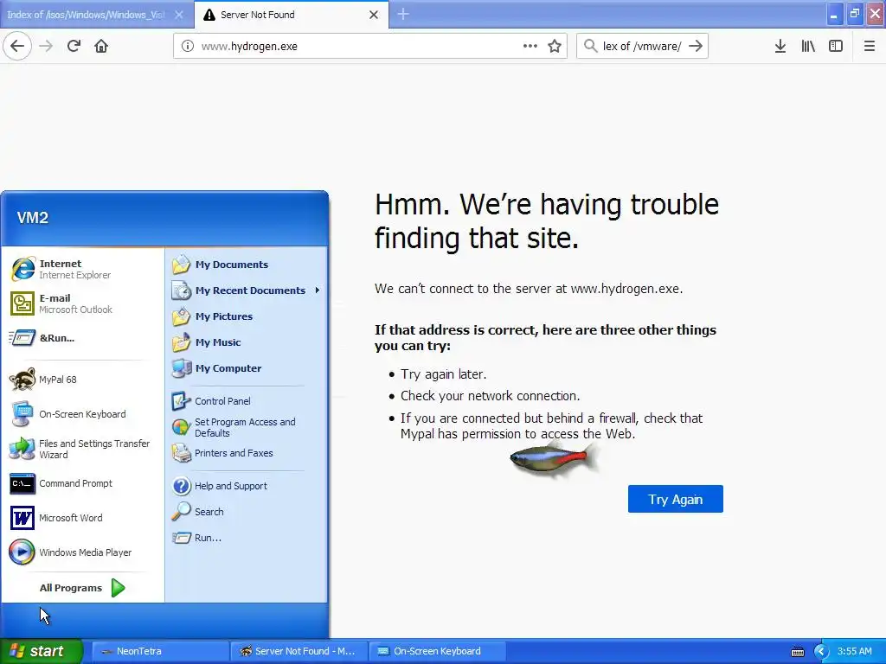Open the library (bookmarks and history) icon
The width and height of the screenshot is (886, 664).
(808, 47)
